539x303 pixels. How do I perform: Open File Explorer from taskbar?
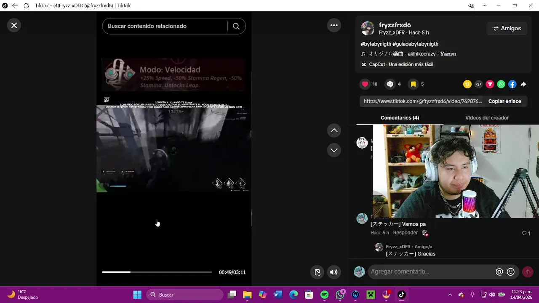(x=247, y=295)
